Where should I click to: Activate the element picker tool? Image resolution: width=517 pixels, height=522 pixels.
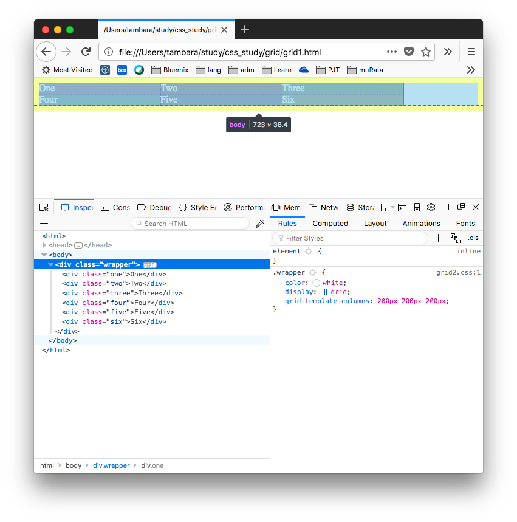pos(44,207)
